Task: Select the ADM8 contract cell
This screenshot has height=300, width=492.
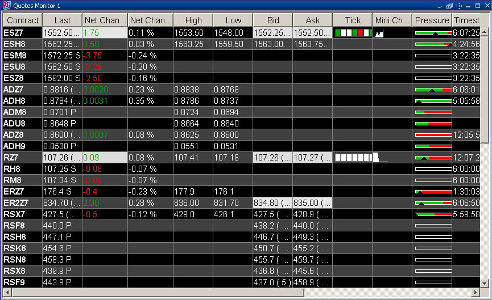Action: (23, 112)
